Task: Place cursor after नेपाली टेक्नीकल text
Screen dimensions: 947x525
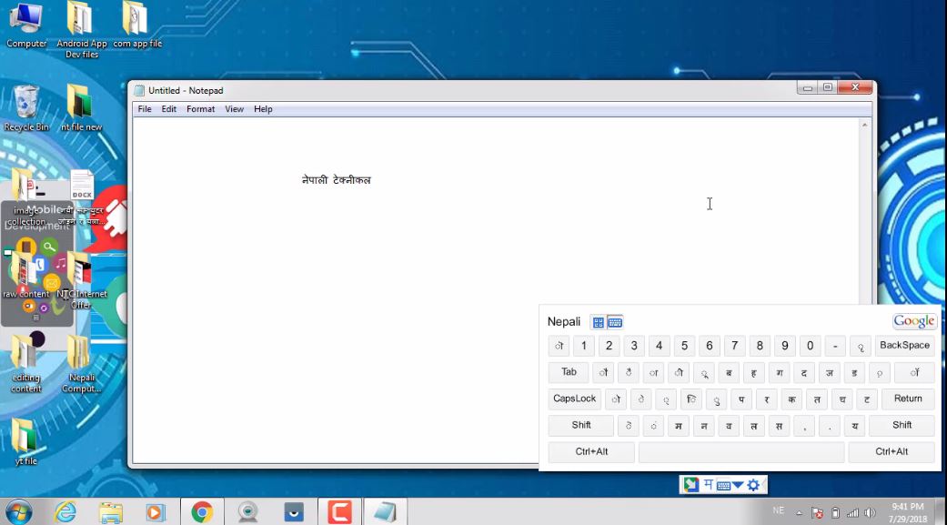Action: (x=372, y=180)
